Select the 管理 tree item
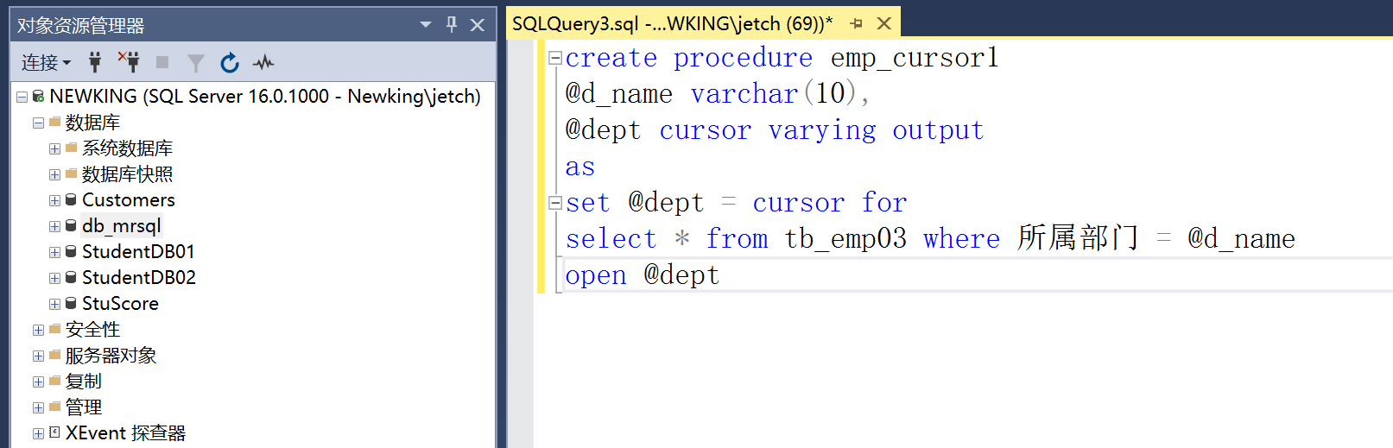The image size is (1393, 448). pos(83,407)
